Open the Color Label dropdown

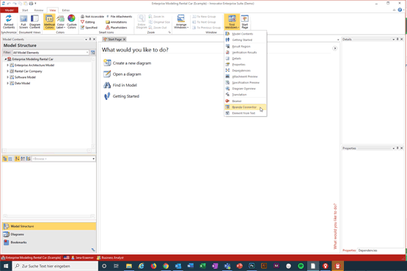coord(60,21)
